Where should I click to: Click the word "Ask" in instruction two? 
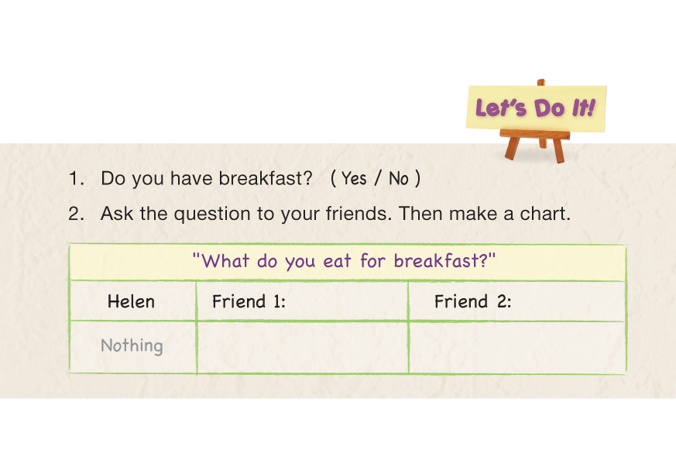click(116, 214)
